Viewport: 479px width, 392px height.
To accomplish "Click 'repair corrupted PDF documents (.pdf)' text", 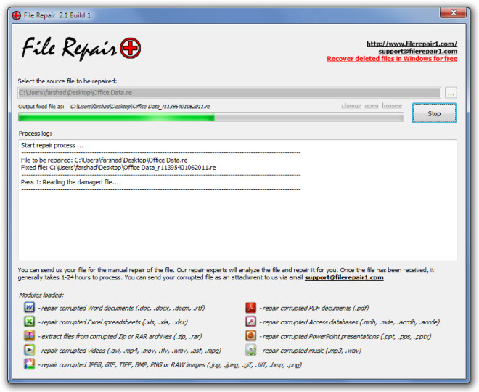I will 314,308.
